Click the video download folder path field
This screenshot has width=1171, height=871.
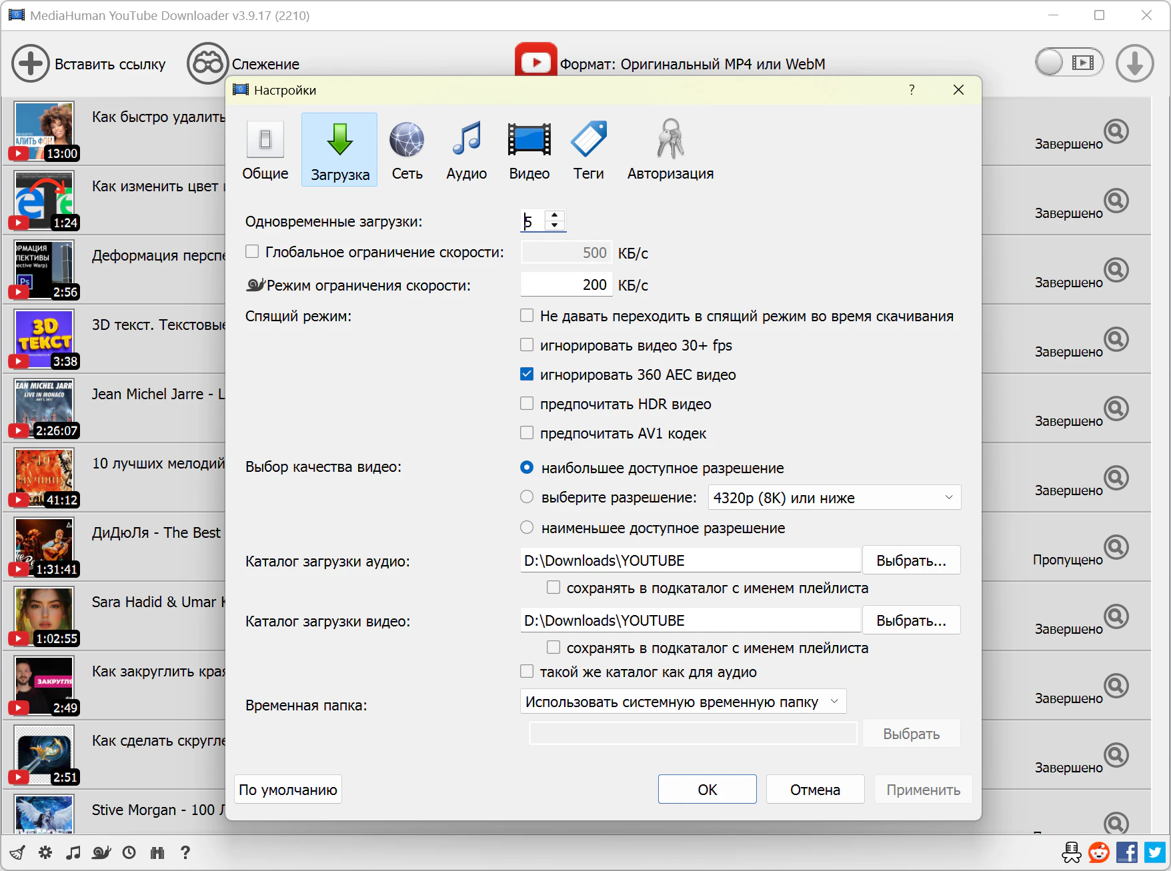[x=691, y=620]
